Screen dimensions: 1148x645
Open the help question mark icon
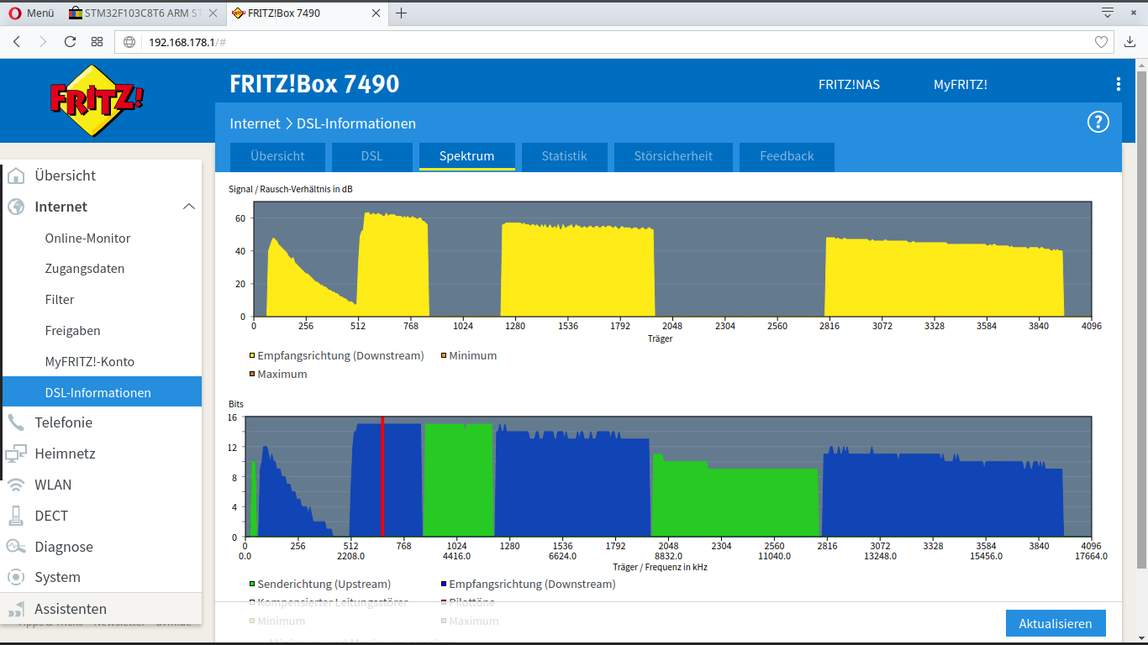pyautogui.click(x=1098, y=123)
